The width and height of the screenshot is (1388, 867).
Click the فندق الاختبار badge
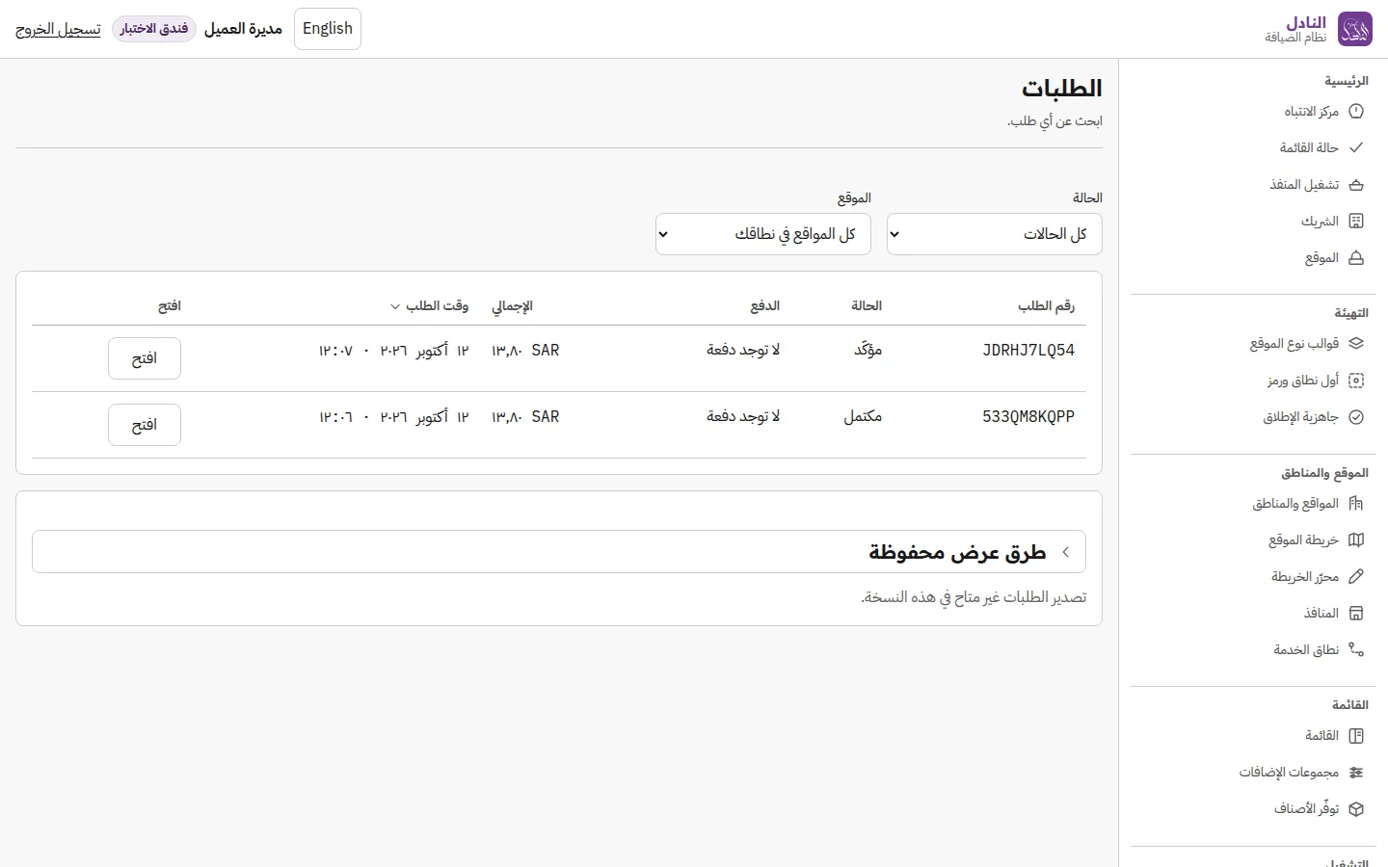154,29
